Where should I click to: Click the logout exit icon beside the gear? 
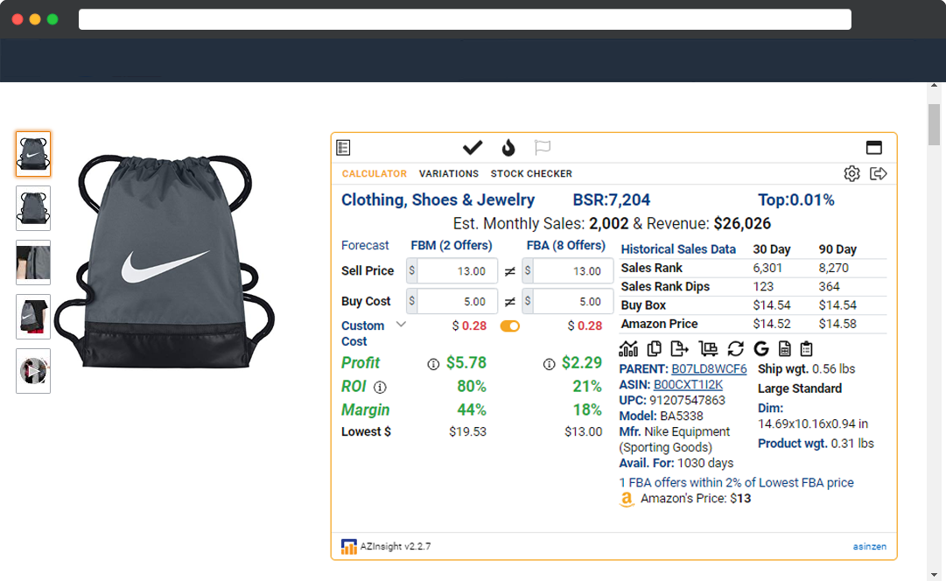click(879, 174)
